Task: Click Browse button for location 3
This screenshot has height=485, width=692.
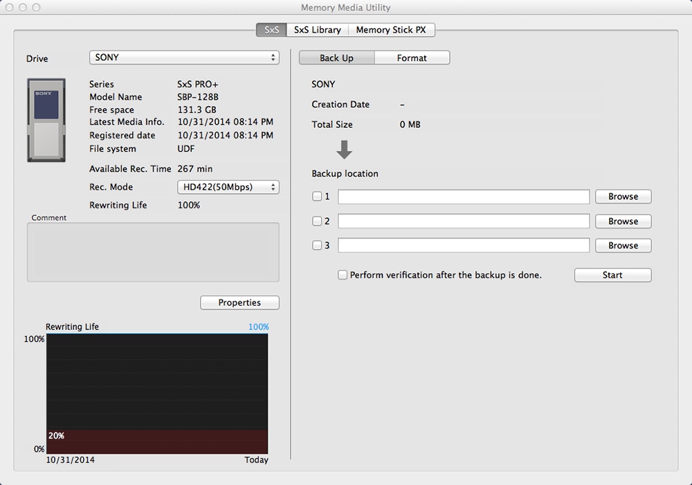Action: pos(623,246)
